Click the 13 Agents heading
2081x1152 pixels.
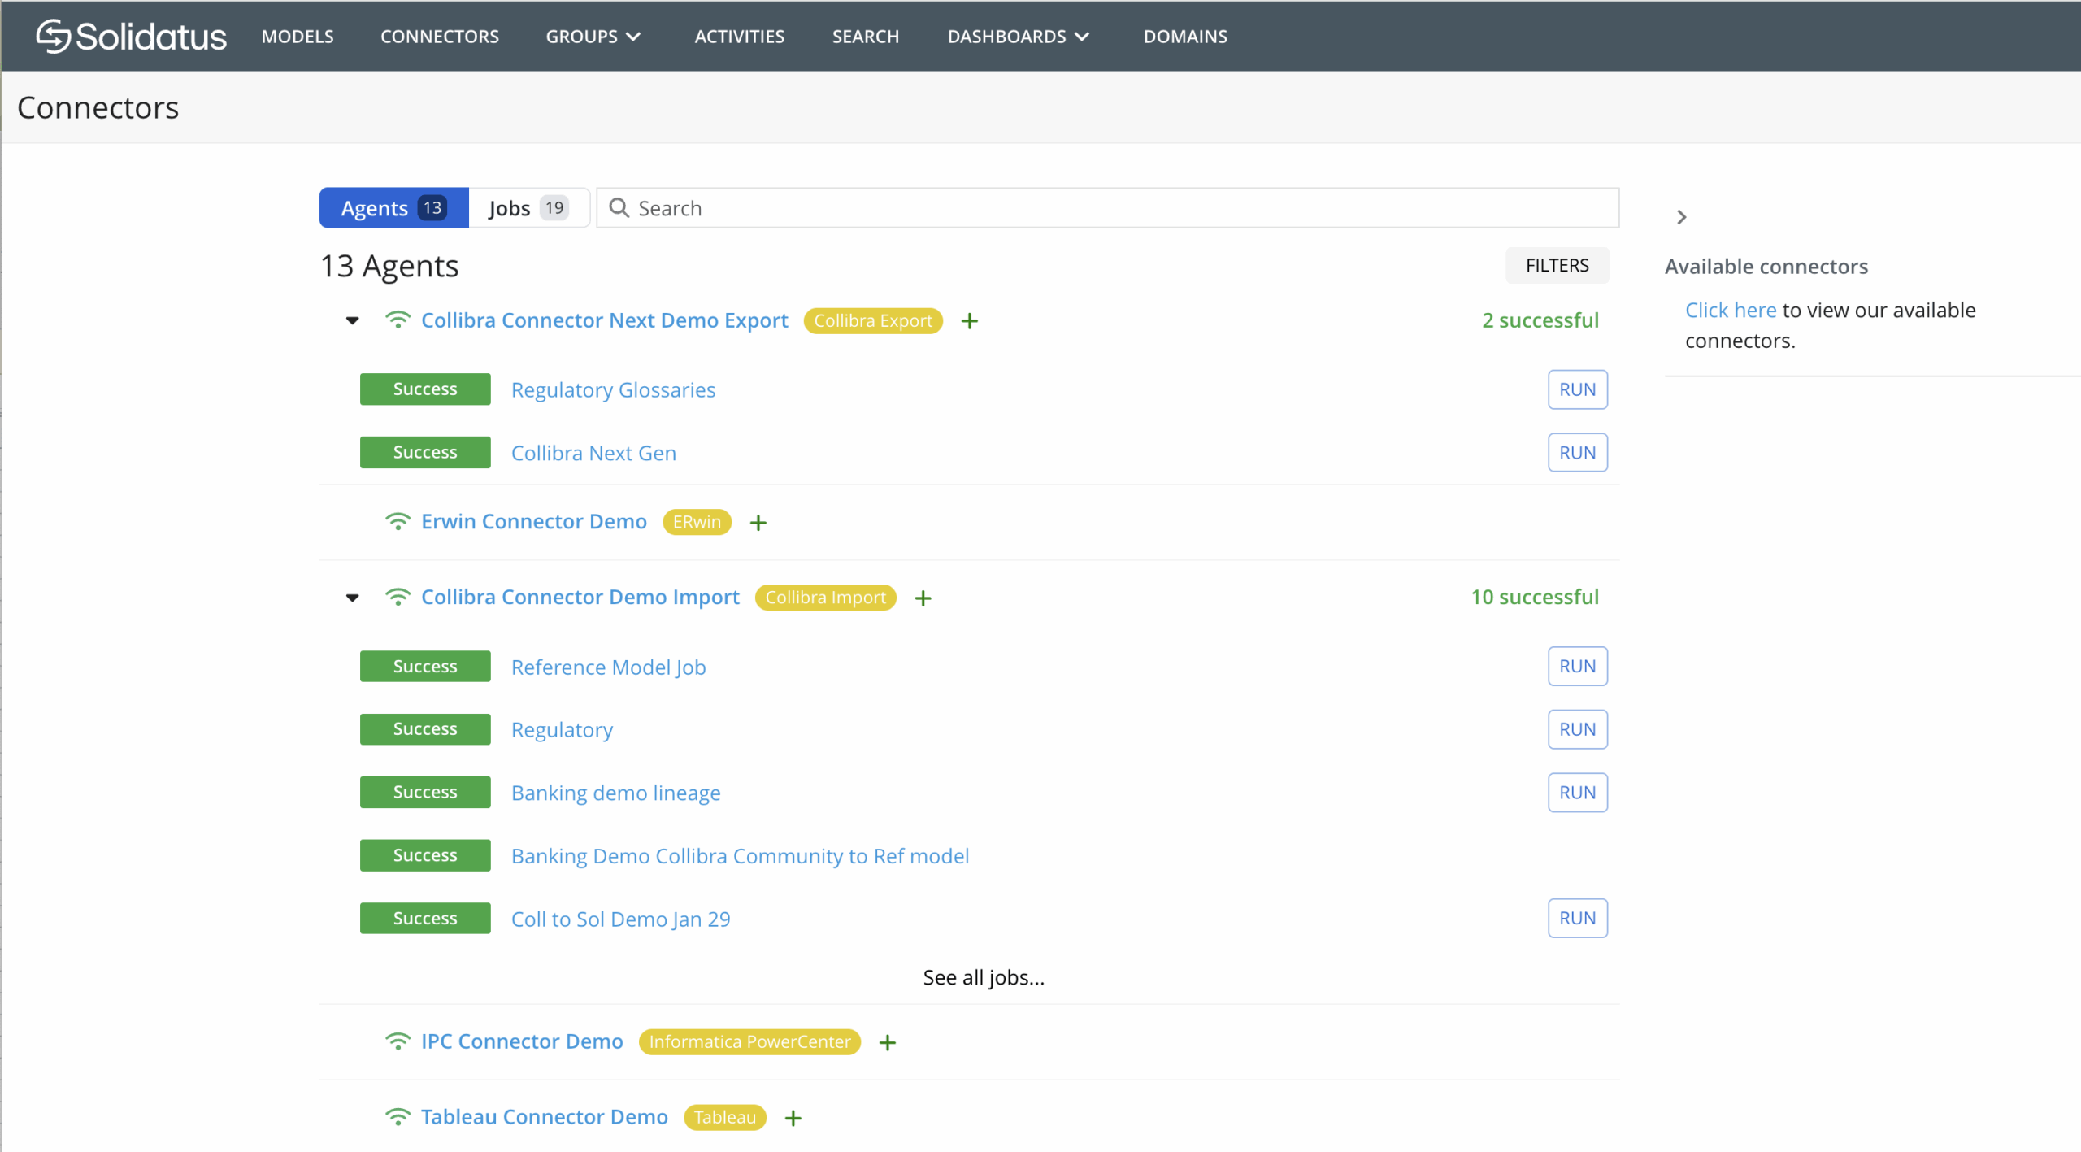pos(389,267)
